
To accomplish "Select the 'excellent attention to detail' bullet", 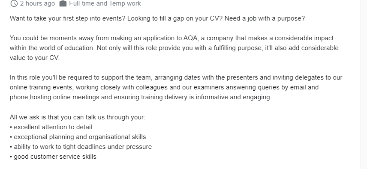I will pyautogui.click(x=51, y=127).
